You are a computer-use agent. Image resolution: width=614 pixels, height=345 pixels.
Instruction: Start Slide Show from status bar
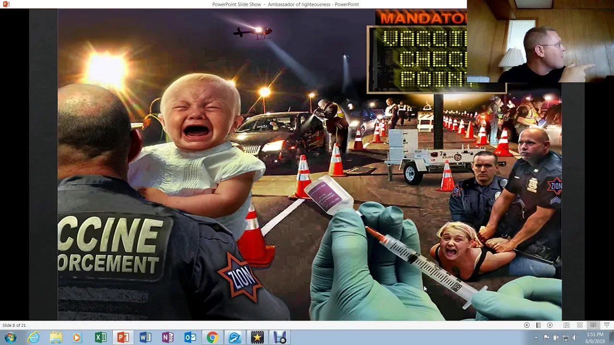(606, 325)
